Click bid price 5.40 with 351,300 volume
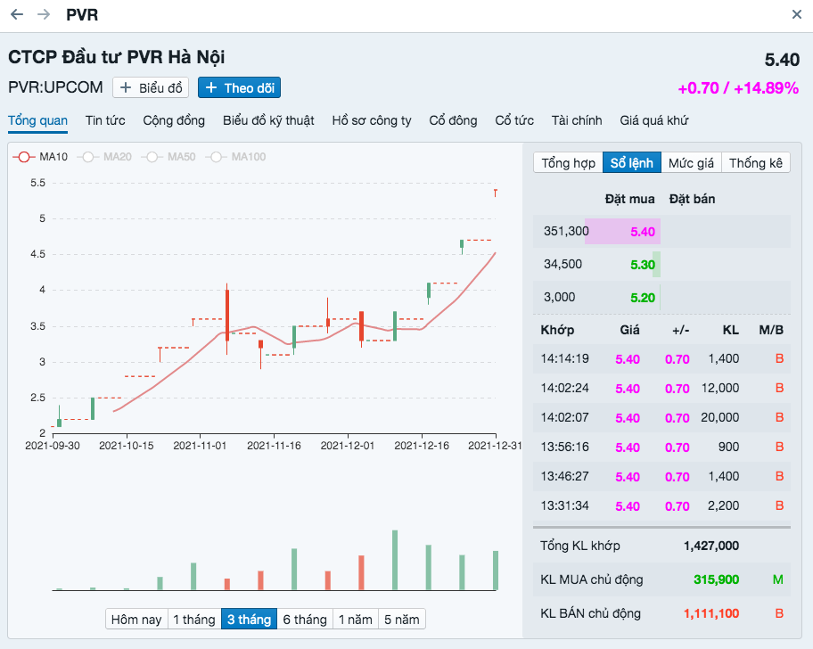This screenshot has height=649, width=813. coord(643,232)
